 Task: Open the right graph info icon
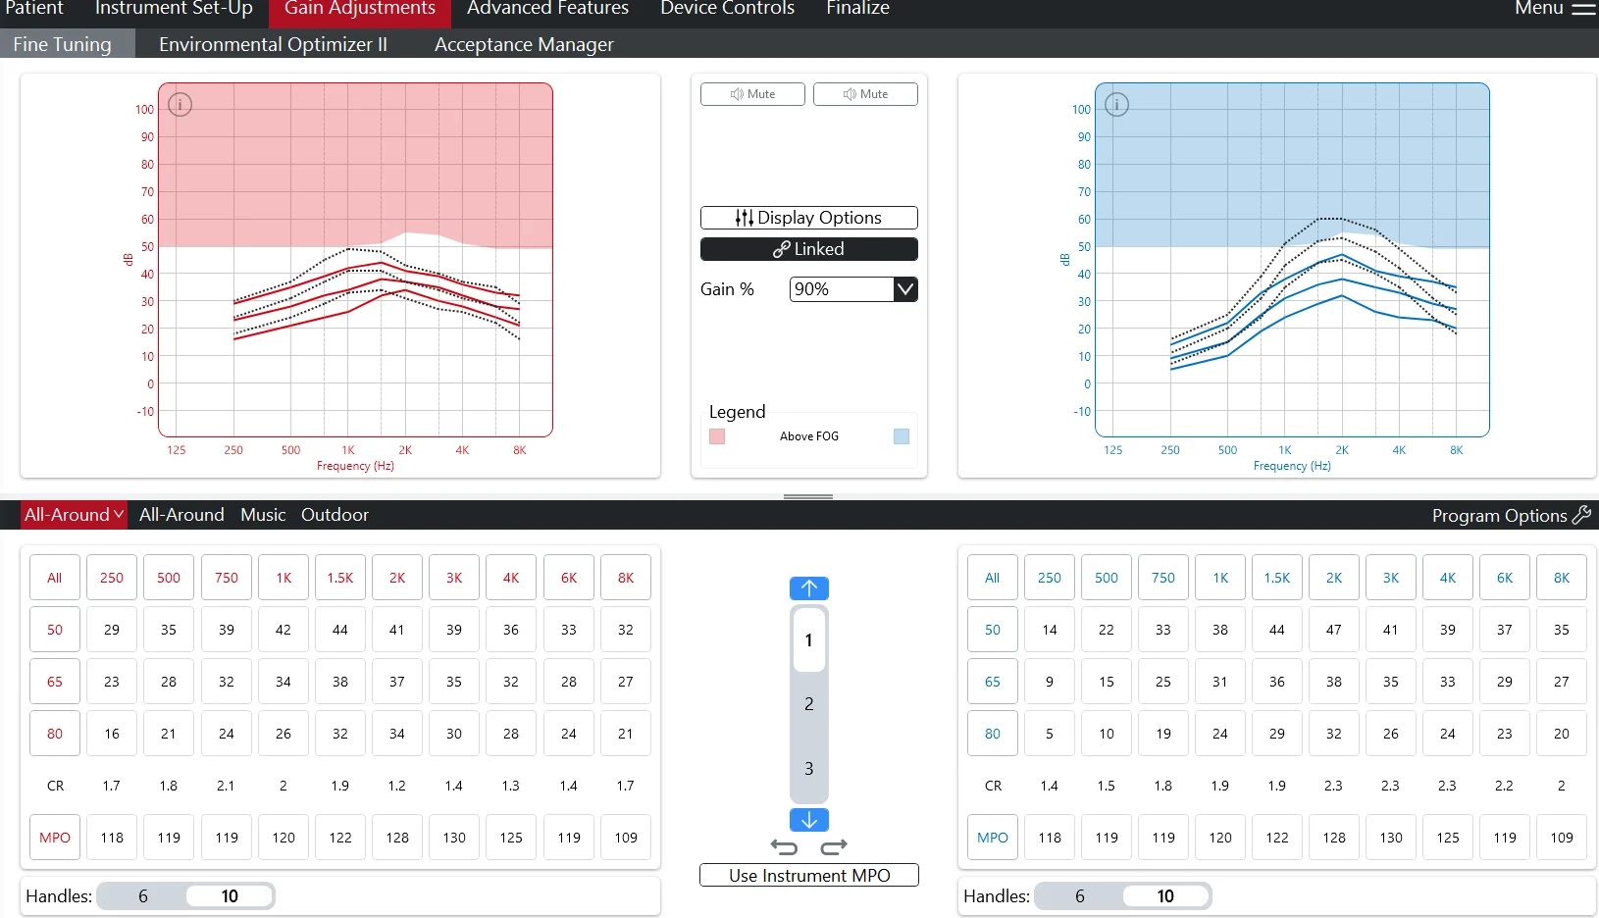click(x=1117, y=104)
